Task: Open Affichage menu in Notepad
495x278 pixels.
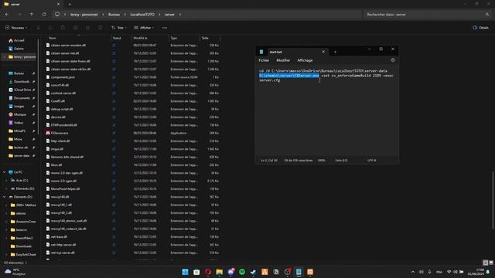Action: [x=305, y=60]
